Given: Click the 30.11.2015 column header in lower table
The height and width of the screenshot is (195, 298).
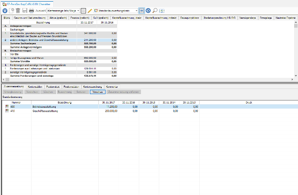Looking at the screenshot, I should click(x=149, y=102).
